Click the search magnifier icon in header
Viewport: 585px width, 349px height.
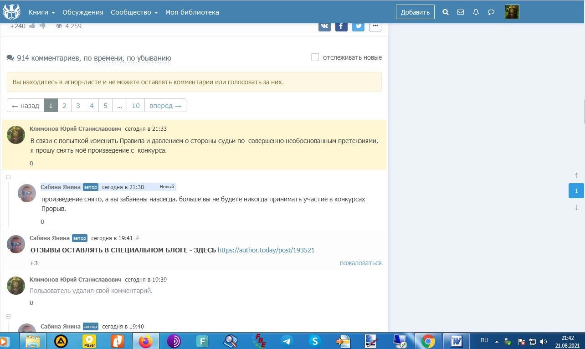coord(446,12)
